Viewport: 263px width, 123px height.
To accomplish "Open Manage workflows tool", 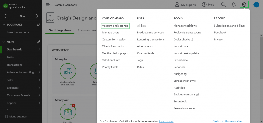I will (185, 26).
